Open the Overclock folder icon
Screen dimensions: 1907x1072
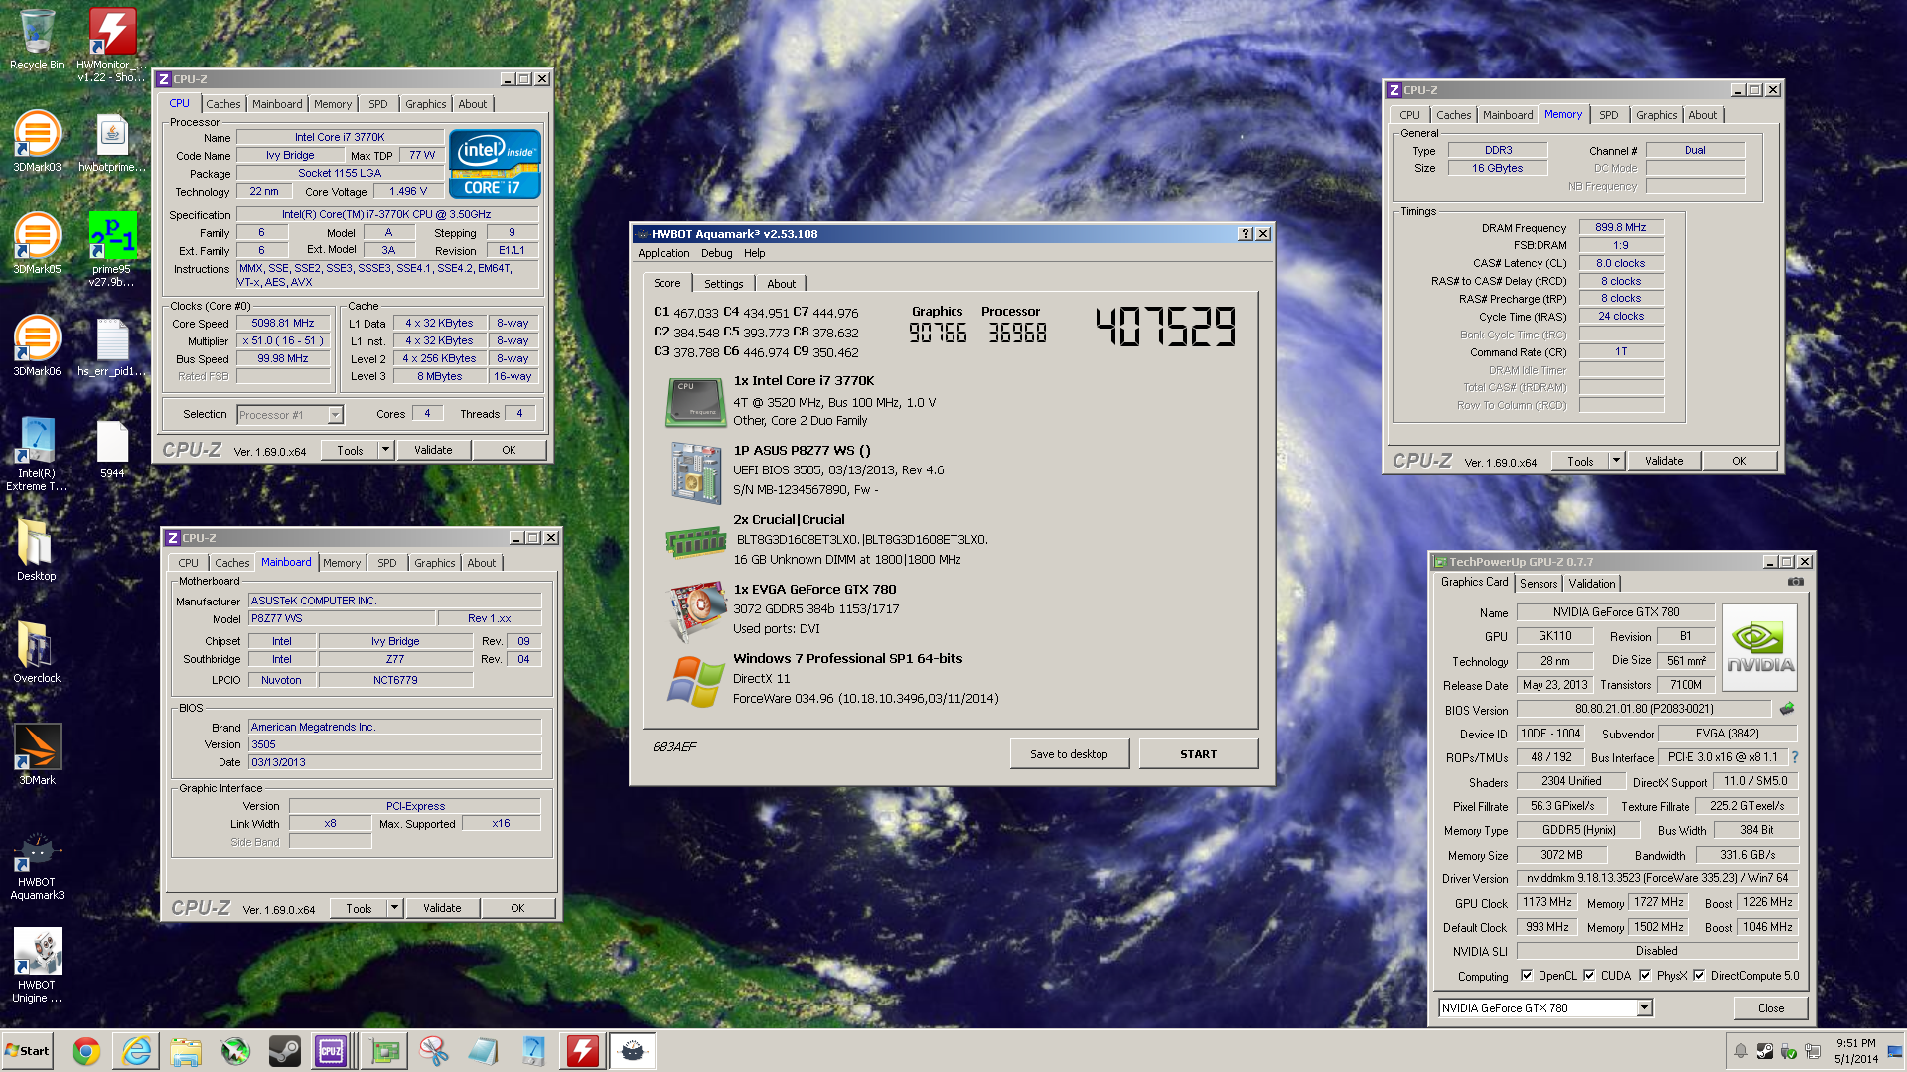[37, 653]
